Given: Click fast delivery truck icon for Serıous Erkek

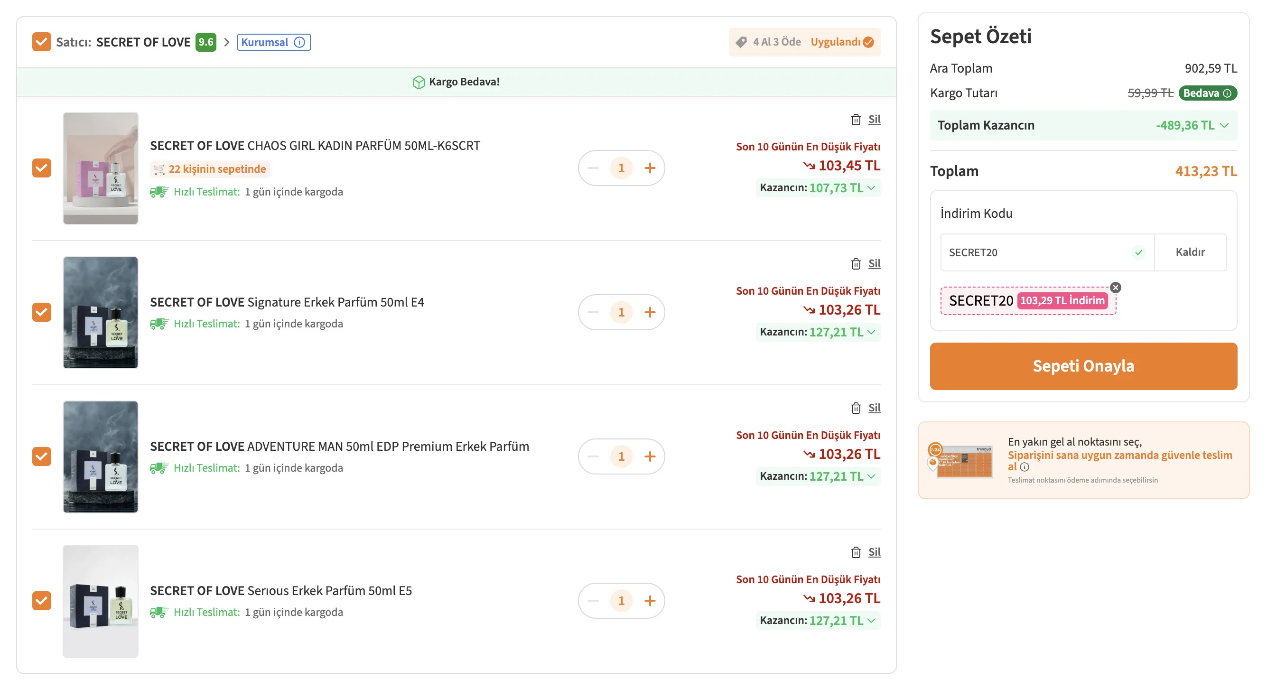Looking at the screenshot, I should point(159,612).
